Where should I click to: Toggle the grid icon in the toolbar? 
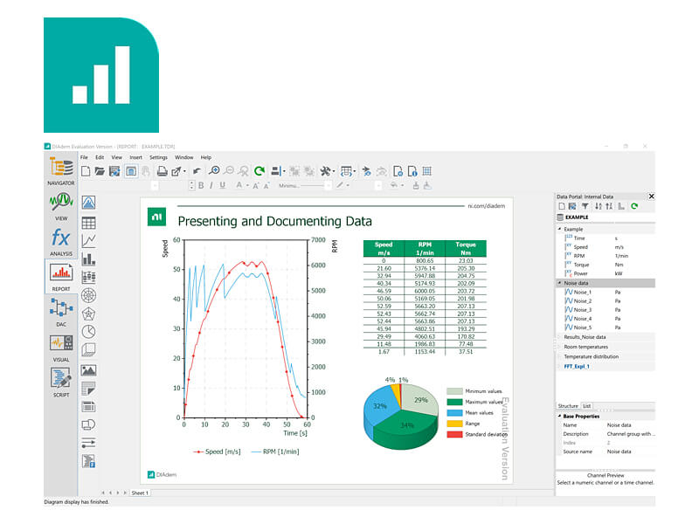point(426,171)
